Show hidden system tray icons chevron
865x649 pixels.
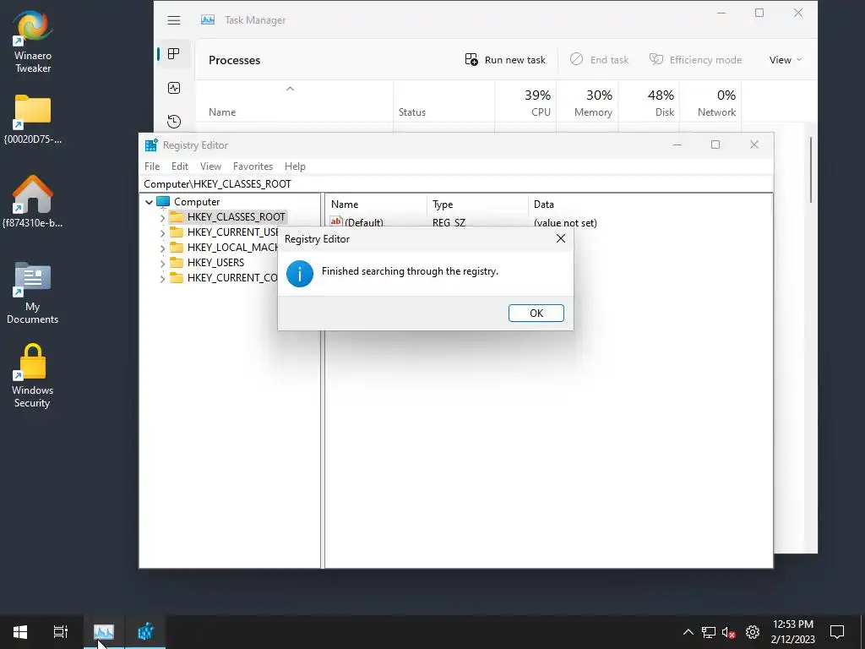point(688,632)
